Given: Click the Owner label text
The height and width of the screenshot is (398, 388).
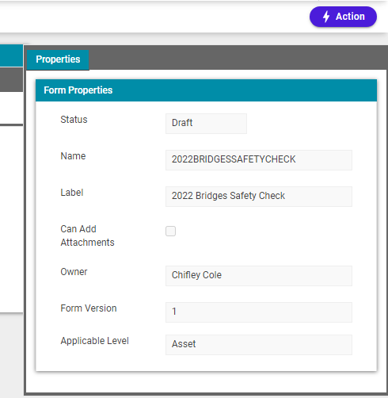Looking at the screenshot, I should [x=74, y=272].
